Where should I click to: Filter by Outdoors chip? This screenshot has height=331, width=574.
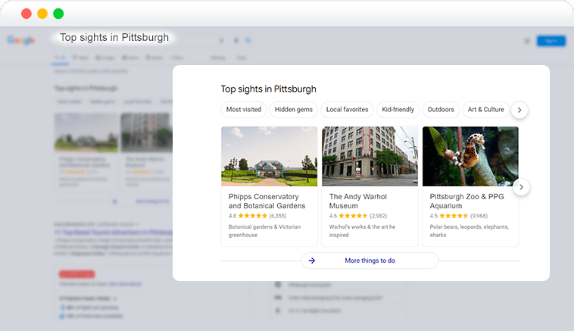tap(441, 110)
